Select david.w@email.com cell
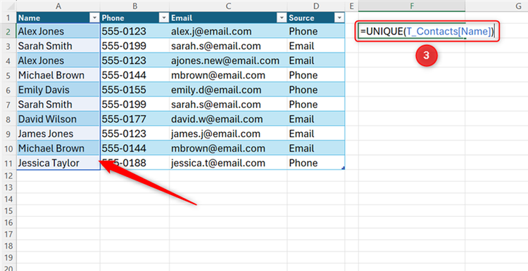Viewport: 528px width, 271px height. click(228, 119)
